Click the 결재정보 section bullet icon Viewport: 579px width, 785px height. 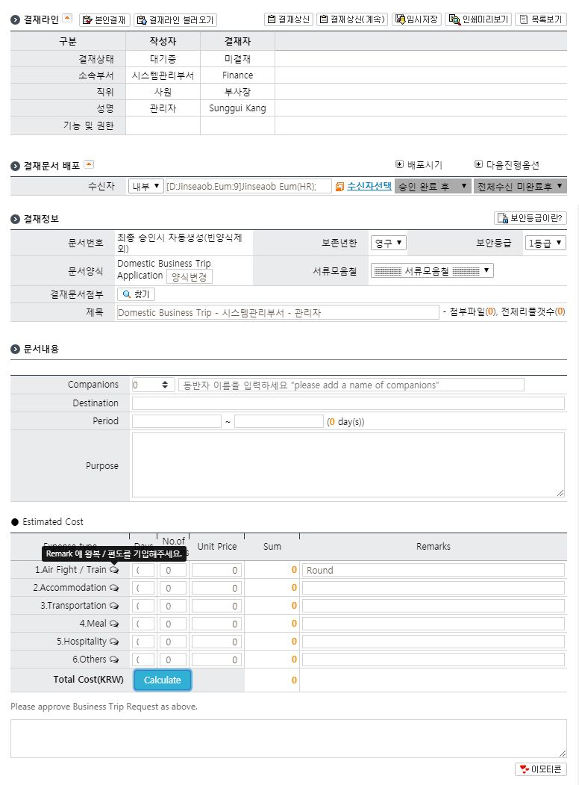(15, 219)
